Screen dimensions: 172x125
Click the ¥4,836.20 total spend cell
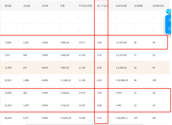click(66, 118)
